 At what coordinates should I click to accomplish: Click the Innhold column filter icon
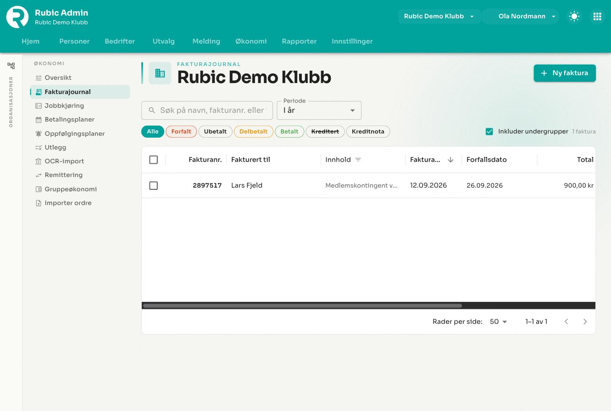pyautogui.click(x=358, y=160)
